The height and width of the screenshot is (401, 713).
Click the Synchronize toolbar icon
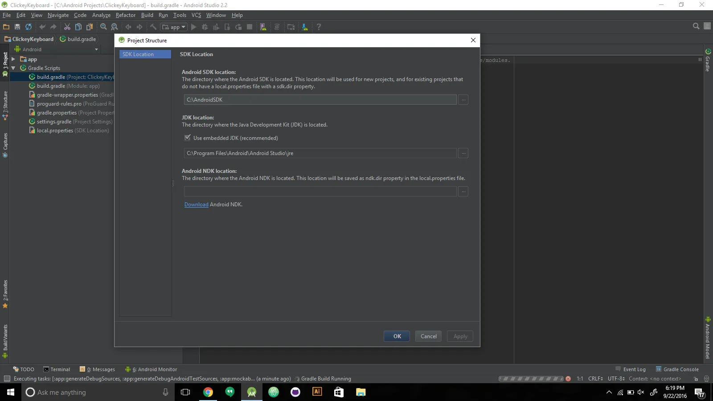coord(29,27)
